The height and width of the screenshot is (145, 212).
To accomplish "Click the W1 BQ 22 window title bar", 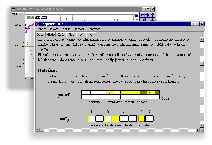I will point(83,9).
